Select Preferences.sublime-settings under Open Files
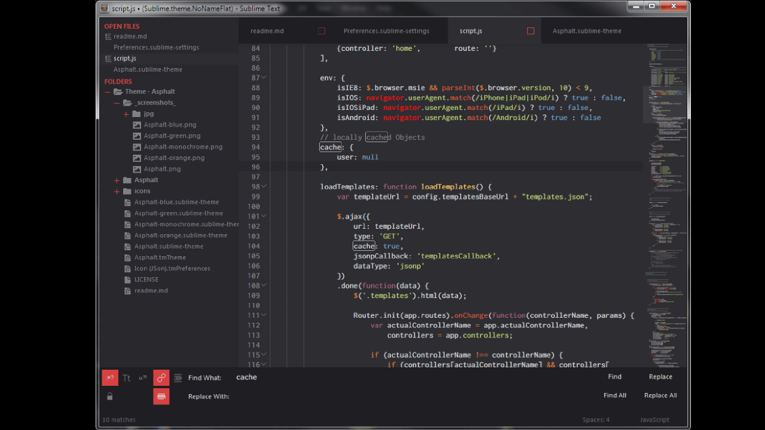The image size is (765, 430). coord(157,47)
